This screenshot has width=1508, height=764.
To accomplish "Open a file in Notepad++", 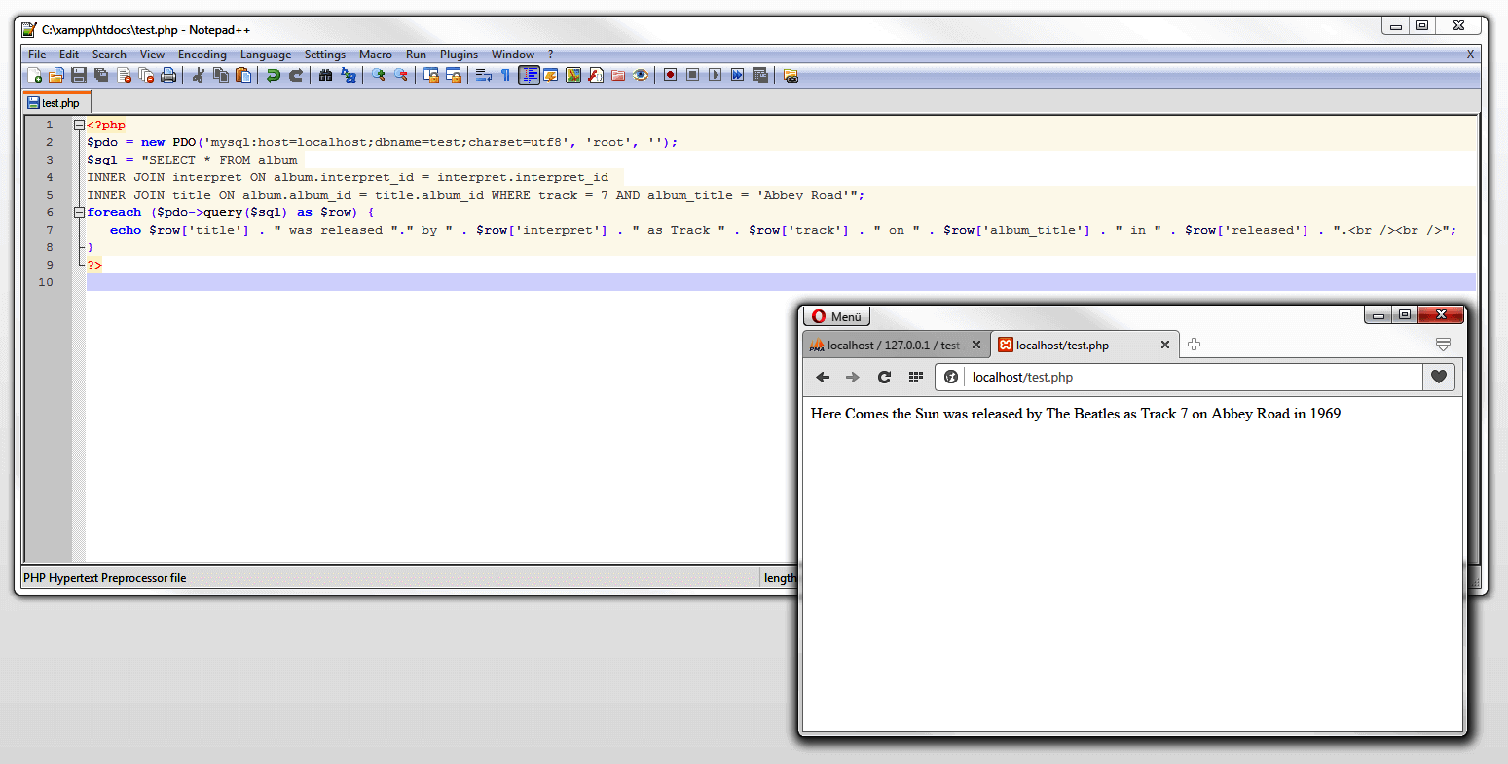I will click(55, 75).
